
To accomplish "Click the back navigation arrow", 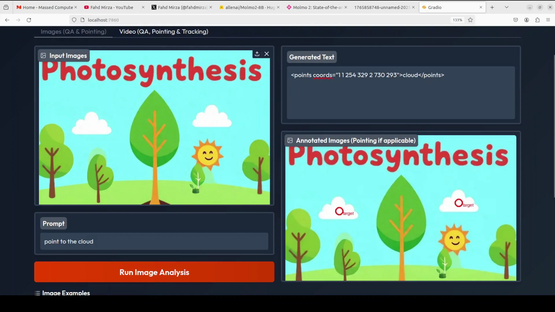I will [x=7, y=20].
